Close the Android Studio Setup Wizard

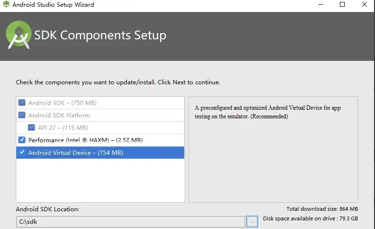[364, 4]
